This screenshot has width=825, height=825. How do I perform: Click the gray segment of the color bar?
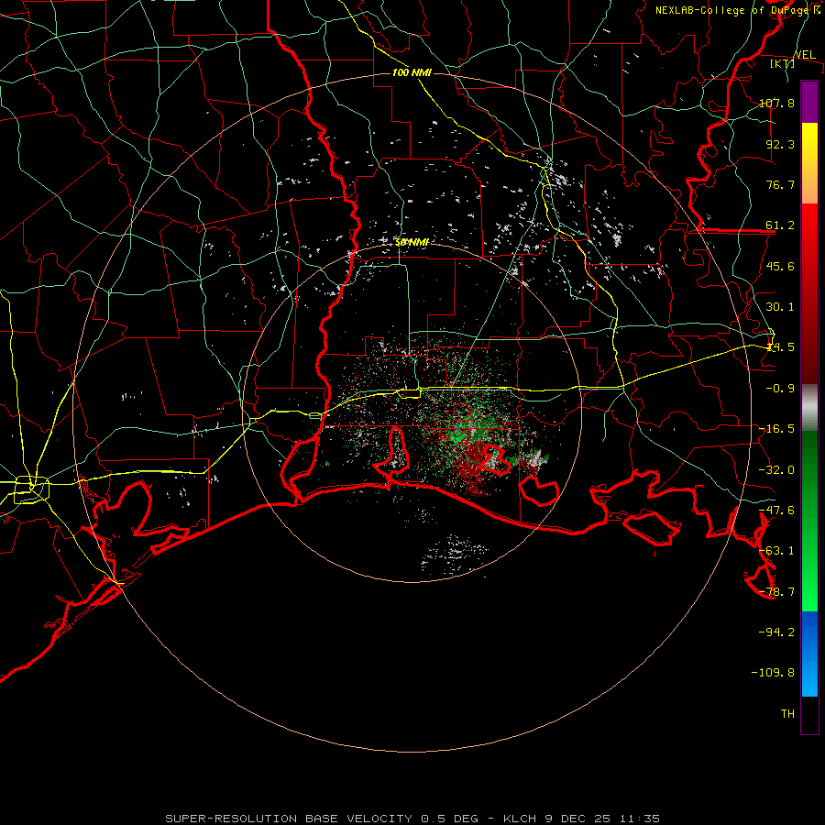[x=809, y=408]
